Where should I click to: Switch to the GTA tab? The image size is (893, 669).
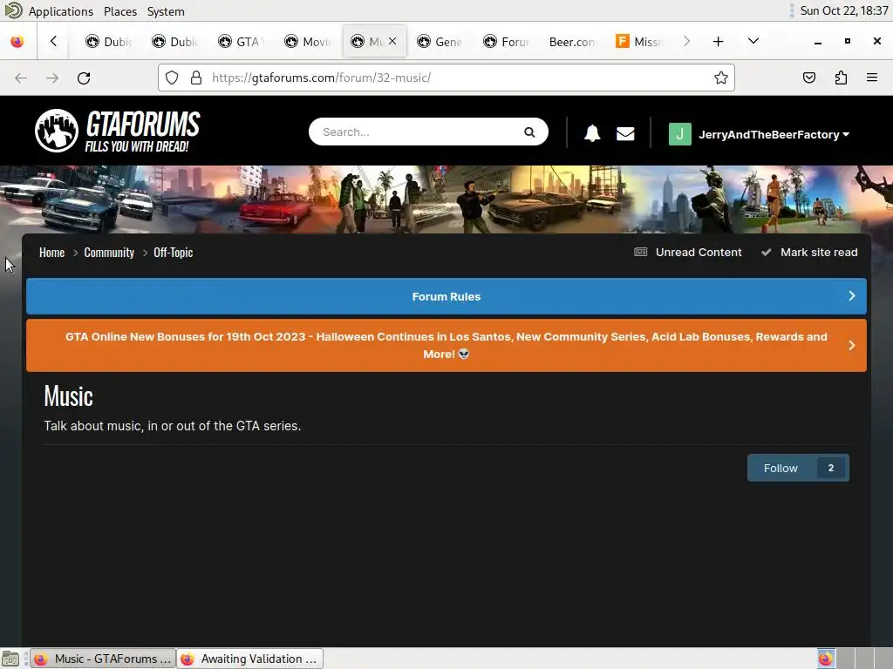241,42
